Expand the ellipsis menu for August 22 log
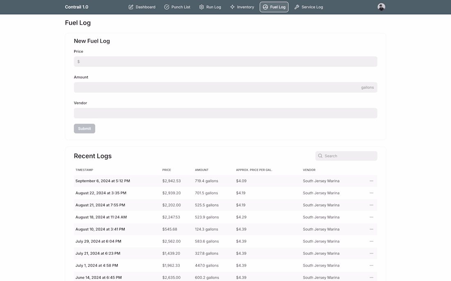Viewport: 451px width, 281px height. click(371, 193)
